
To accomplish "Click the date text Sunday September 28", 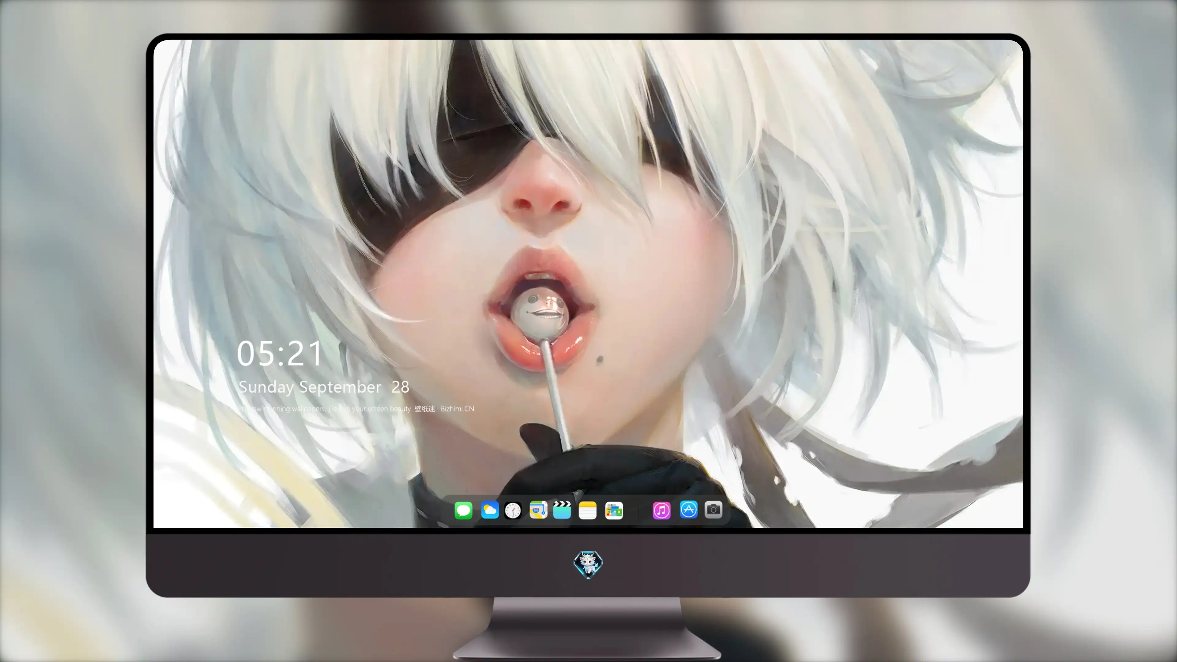I will pyautogui.click(x=324, y=387).
